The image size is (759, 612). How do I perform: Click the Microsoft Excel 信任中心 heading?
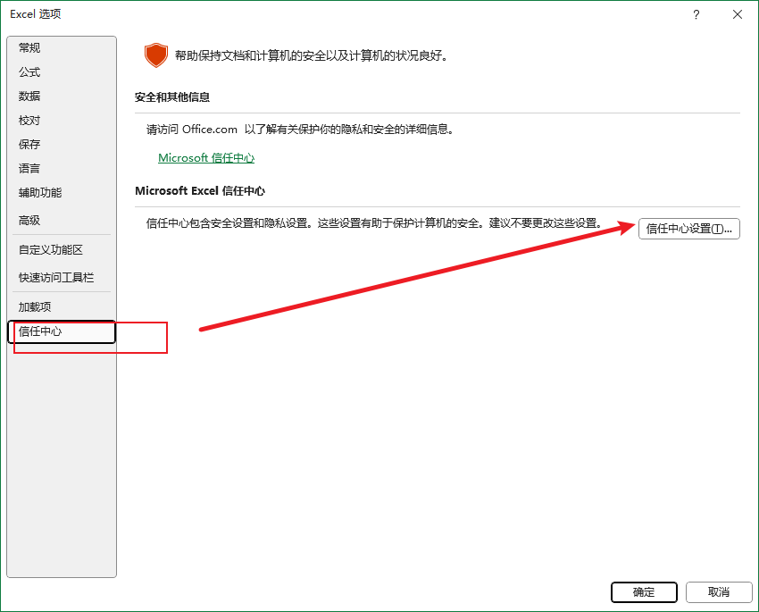click(x=200, y=191)
